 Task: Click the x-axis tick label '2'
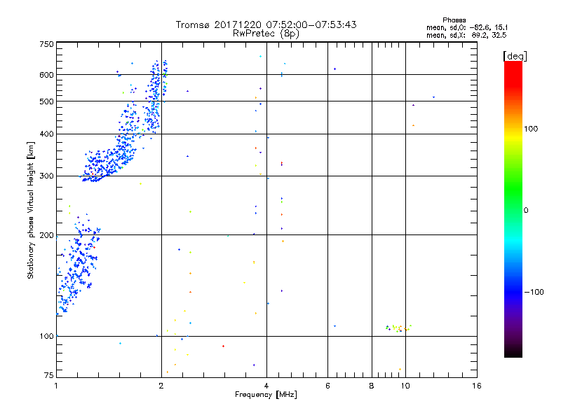tap(161, 386)
